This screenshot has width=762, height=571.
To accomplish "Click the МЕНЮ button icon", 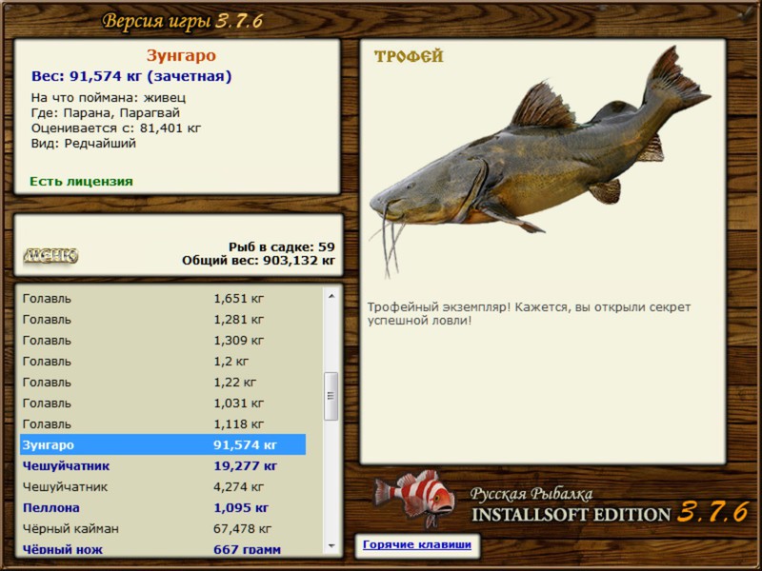I will [x=50, y=255].
